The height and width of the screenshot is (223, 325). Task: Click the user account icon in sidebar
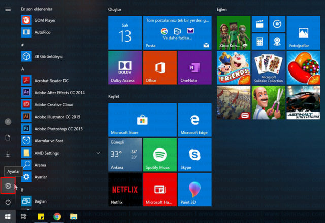(8, 122)
